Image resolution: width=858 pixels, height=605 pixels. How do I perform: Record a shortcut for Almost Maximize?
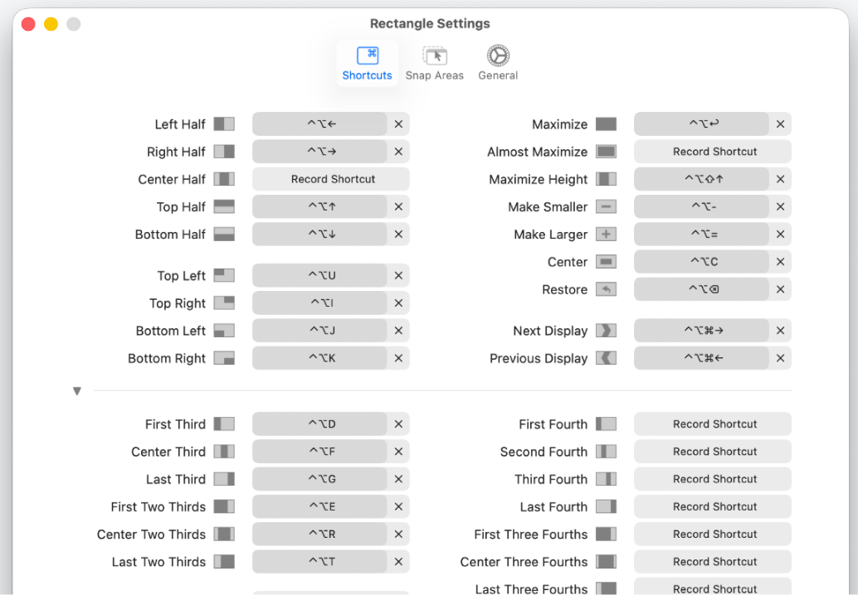(x=713, y=152)
